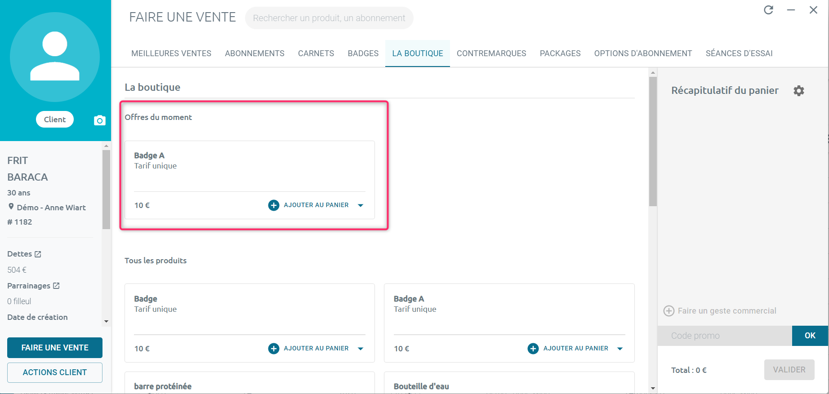Click Faire un geste commercial

[727, 311]
